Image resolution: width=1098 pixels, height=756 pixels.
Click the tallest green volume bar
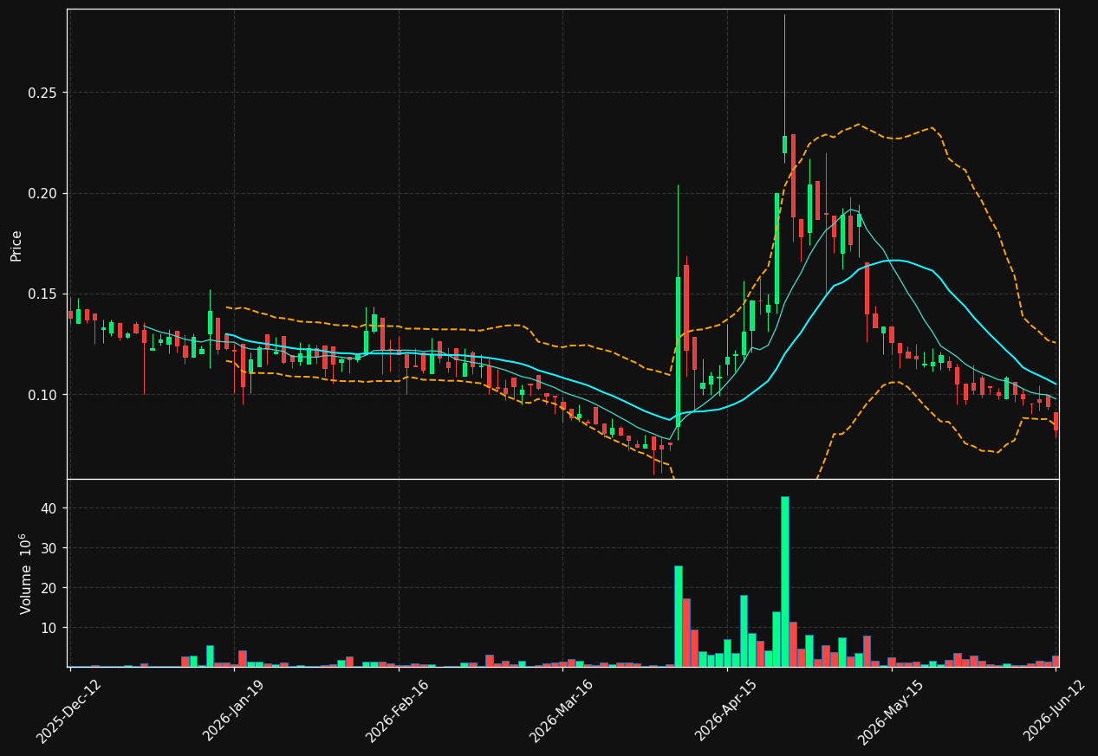point(785,581)
